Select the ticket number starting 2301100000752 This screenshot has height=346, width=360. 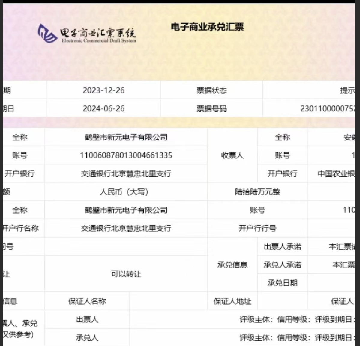coord(328,108)
